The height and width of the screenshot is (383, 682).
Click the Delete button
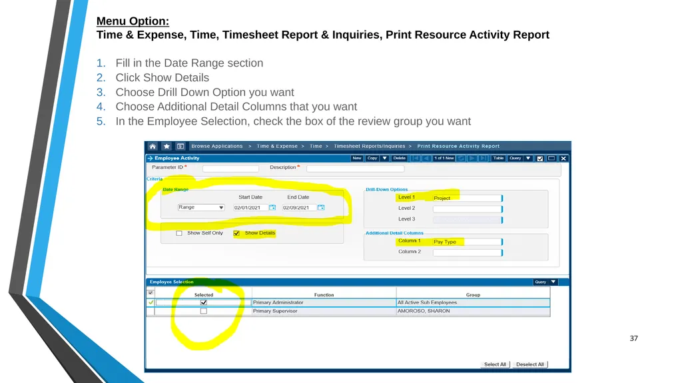click(x=400, y=159)
